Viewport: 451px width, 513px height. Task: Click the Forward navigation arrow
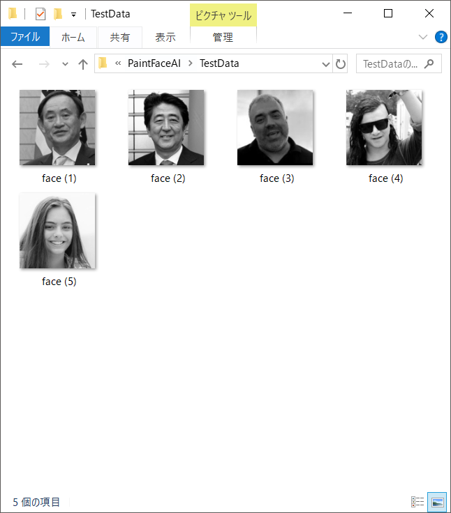coord(44,64)
